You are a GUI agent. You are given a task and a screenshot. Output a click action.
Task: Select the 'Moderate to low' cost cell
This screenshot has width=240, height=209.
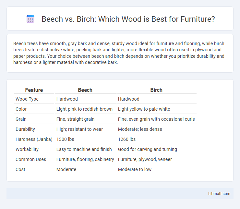[x=135, y=169]
